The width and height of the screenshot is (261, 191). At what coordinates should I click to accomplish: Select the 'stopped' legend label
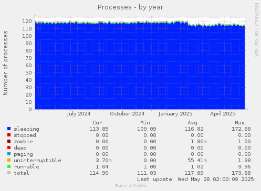[25, 135]
